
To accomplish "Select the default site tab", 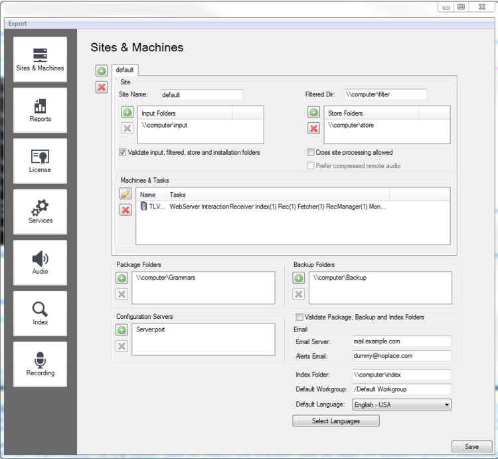I will pos(125,70).
